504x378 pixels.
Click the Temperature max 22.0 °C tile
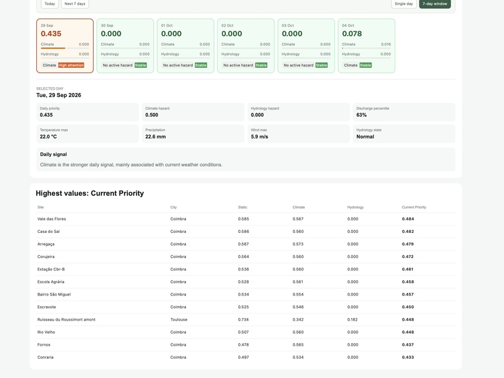(88, 134)
